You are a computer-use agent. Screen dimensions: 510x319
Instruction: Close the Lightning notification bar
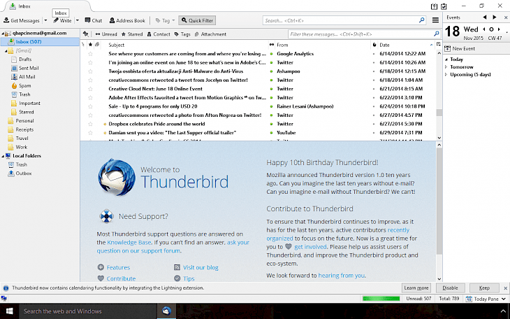505,288
